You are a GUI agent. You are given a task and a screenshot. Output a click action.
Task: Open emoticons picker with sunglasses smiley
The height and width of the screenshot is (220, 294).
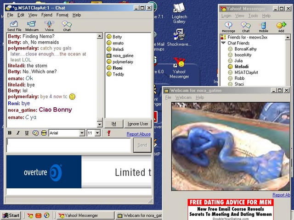(x=44, y=133)
